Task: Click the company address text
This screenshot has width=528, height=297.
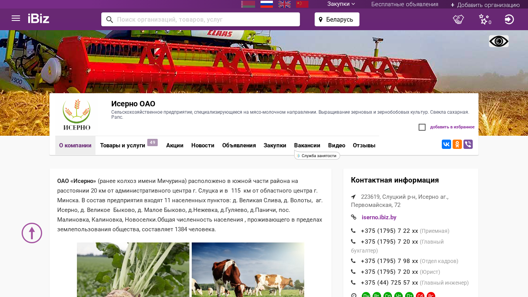Action: pos(400,201)
